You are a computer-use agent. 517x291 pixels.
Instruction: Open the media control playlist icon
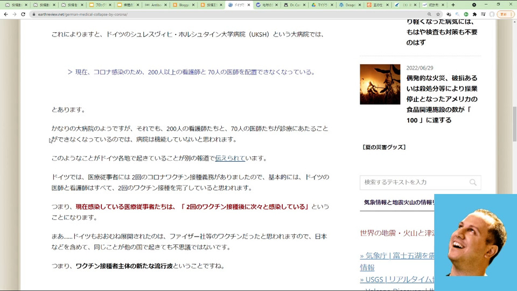tap(483, 14)
